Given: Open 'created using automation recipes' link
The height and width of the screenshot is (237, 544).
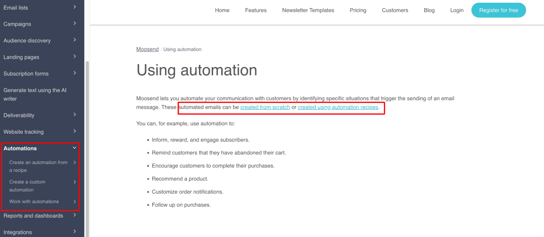Looking at the screenshot, I should [x=338, y=107].
